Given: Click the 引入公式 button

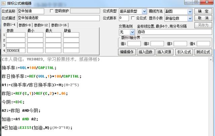Looking at the screenshot, I should 184,52.
